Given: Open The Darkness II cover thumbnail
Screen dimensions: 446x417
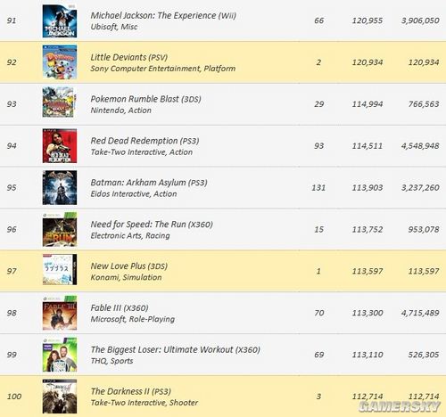Looking at the screenshot, I should tap(60, 397).
